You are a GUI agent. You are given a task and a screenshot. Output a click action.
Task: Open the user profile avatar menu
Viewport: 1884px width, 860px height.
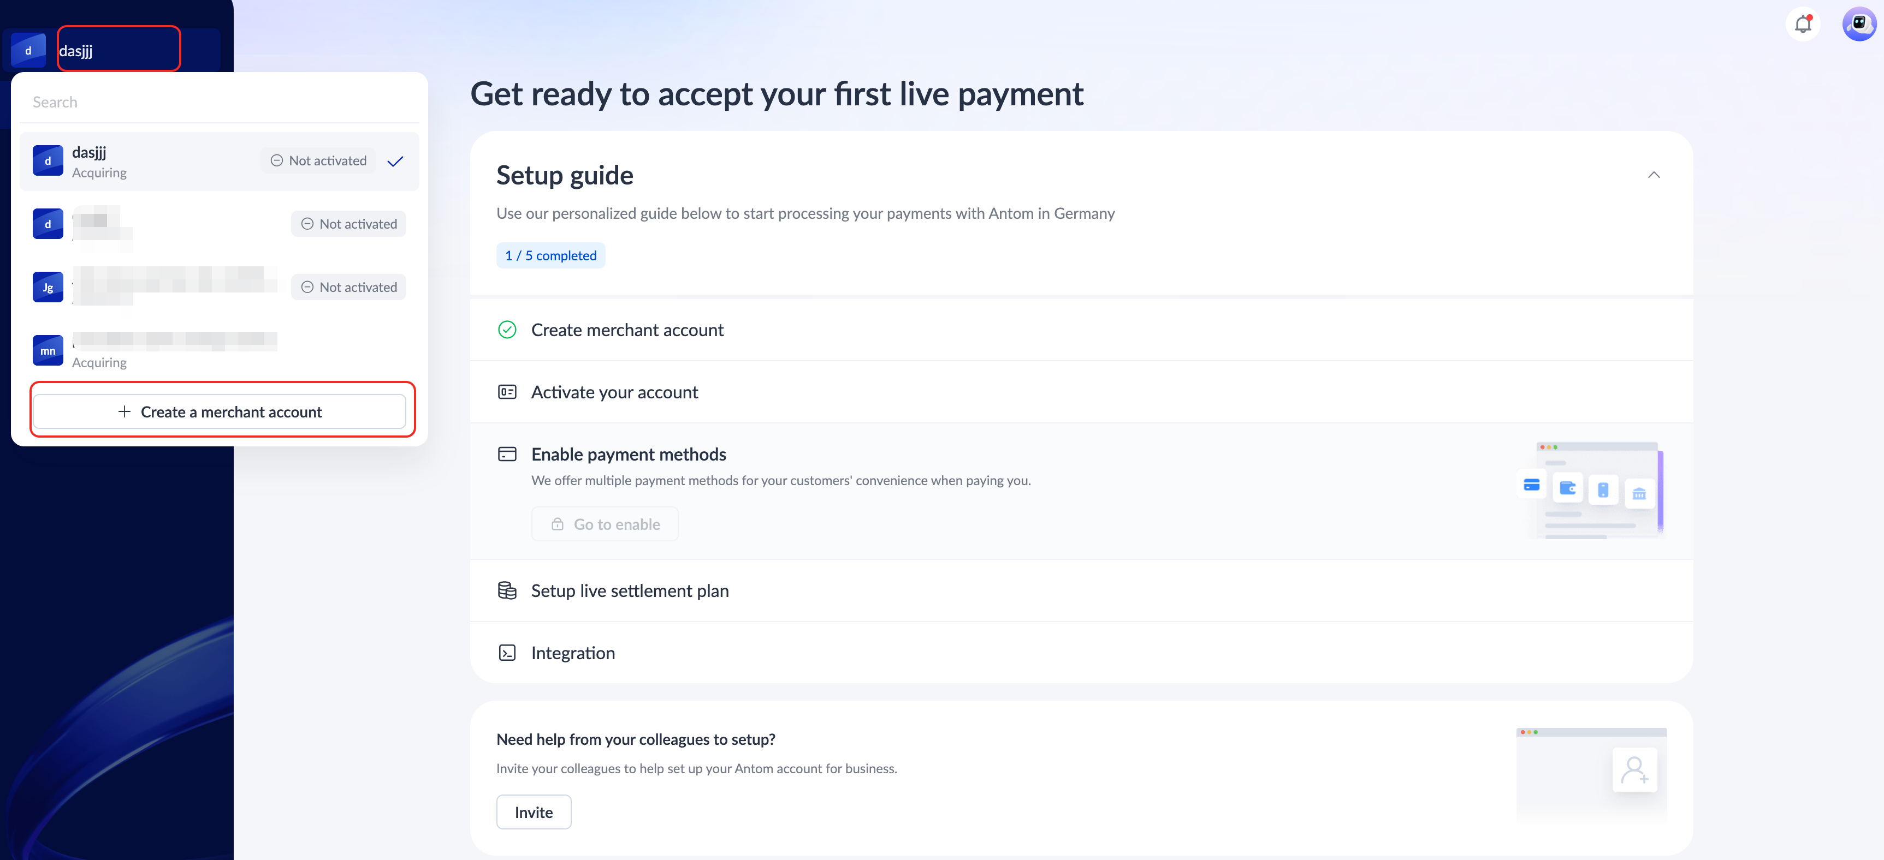pos(1858,24)
